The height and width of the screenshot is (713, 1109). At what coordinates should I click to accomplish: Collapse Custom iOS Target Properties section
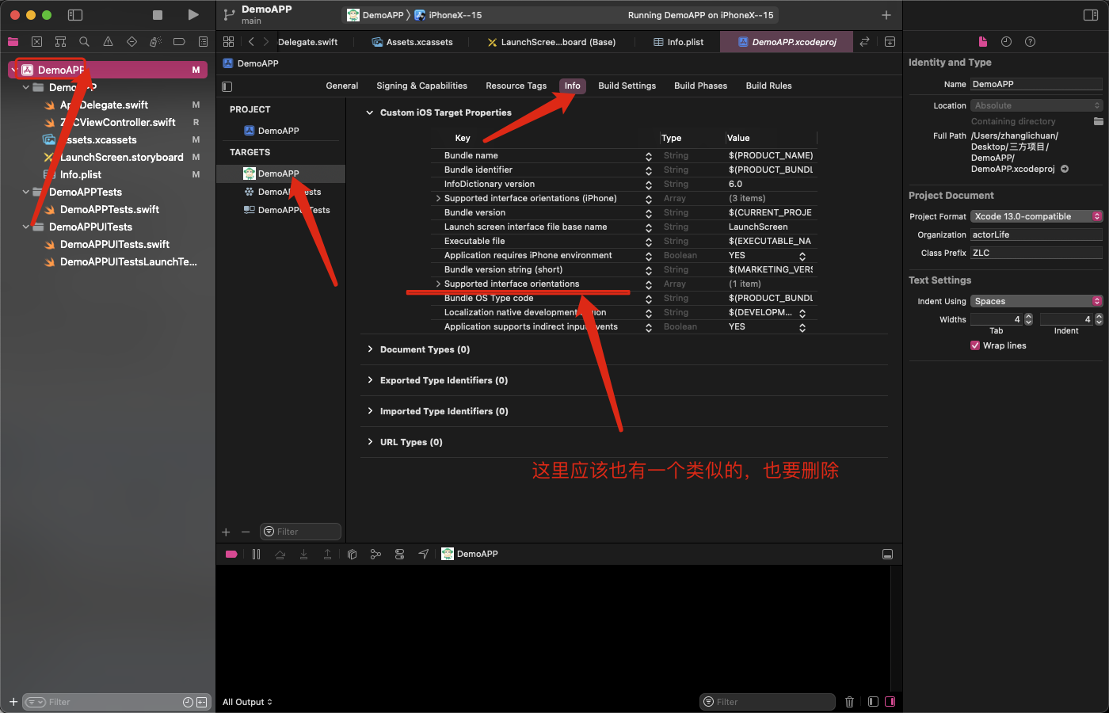click(x=369, y=112)
